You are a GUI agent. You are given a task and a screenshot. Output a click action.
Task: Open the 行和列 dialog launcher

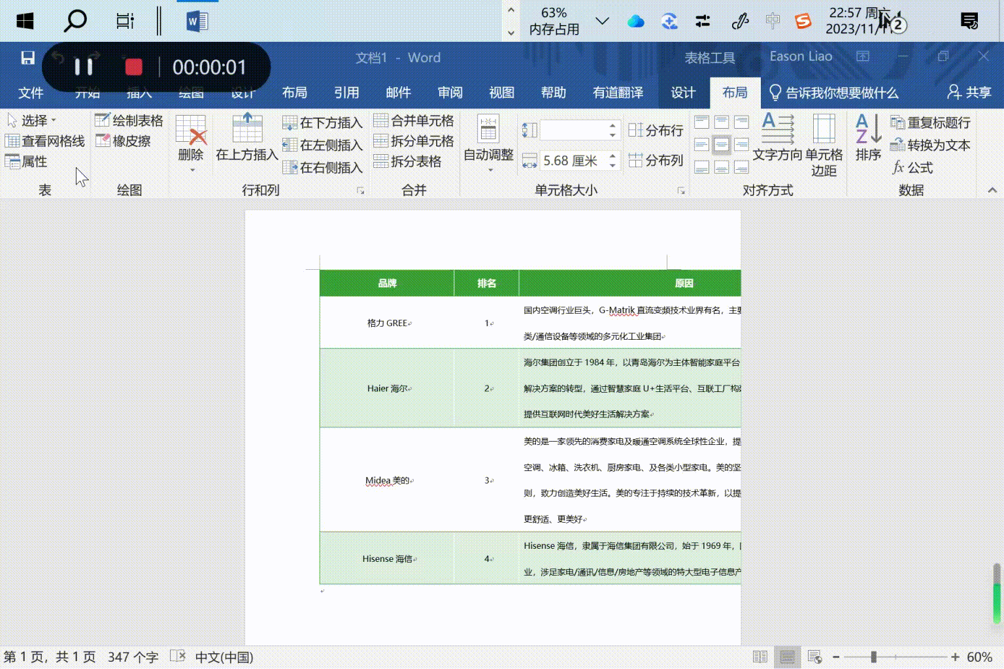[x=360, y=191]
